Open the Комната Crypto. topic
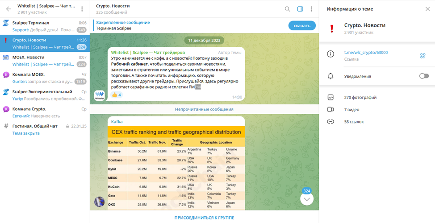This screenshot has width=435, height=223. [x=45, y=112]
